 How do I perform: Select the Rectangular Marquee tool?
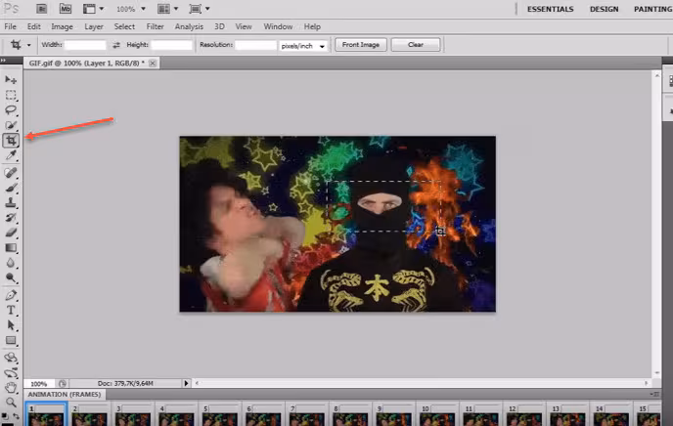coord(11,95)
